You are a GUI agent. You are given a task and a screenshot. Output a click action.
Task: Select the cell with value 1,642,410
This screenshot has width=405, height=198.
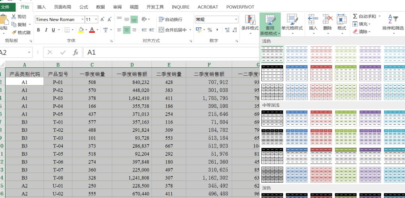(132, 98)
